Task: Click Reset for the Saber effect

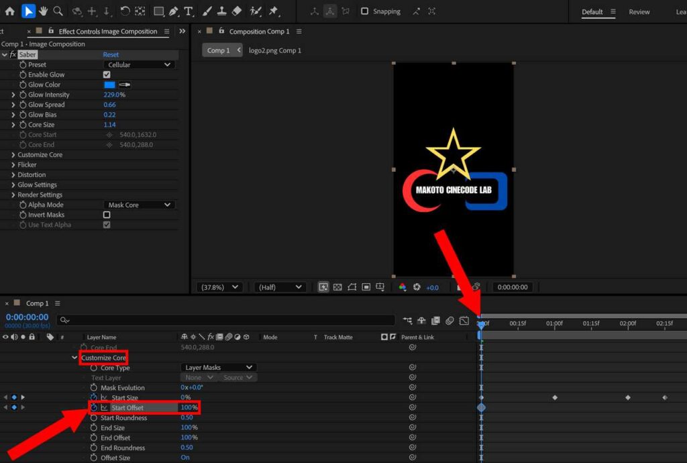Action: click(x=111, y=54)
